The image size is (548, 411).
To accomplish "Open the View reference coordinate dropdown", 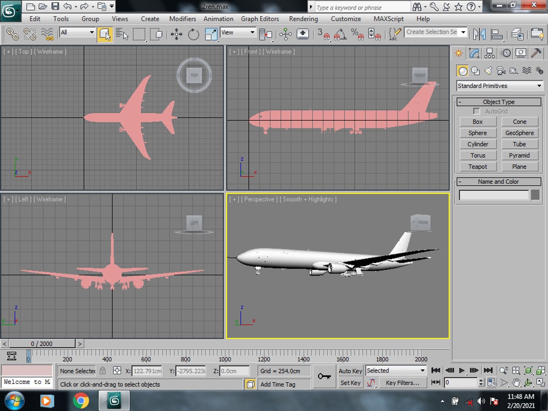I will tap(238, 32).
